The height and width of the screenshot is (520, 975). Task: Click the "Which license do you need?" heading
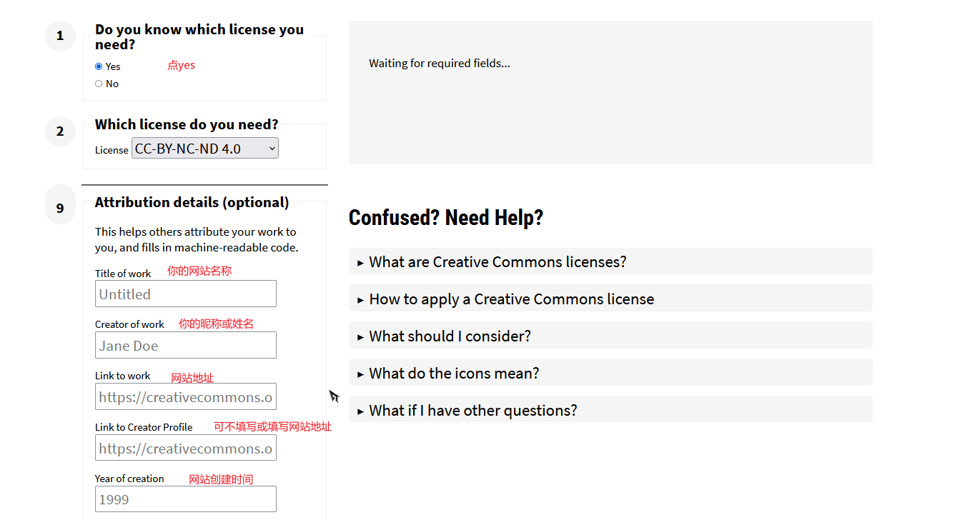click(x=187, y=124)
